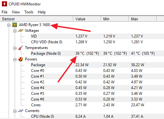
Task: Click the Powers flame icon
Action: [x=21, y=59]
